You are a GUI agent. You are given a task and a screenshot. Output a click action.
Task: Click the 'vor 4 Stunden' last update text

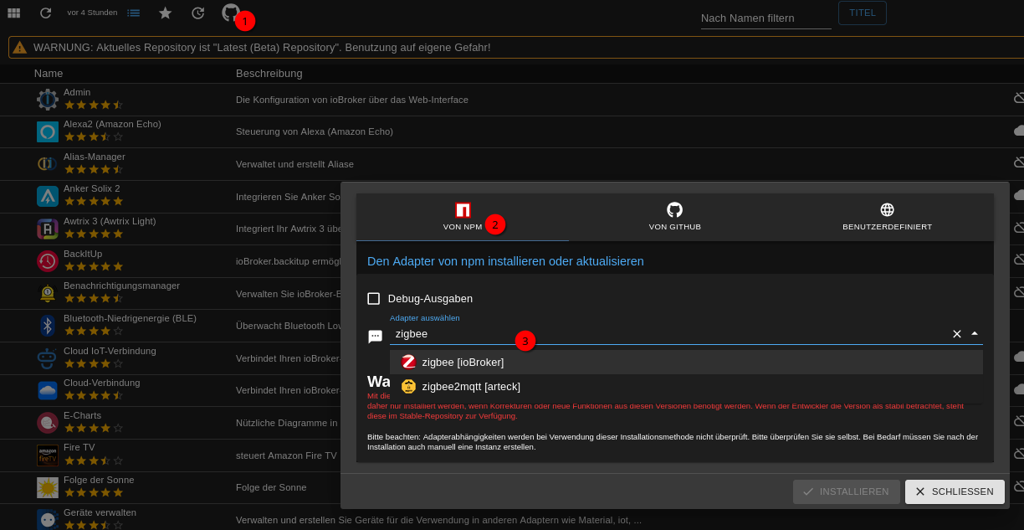(x=92, y=13)
